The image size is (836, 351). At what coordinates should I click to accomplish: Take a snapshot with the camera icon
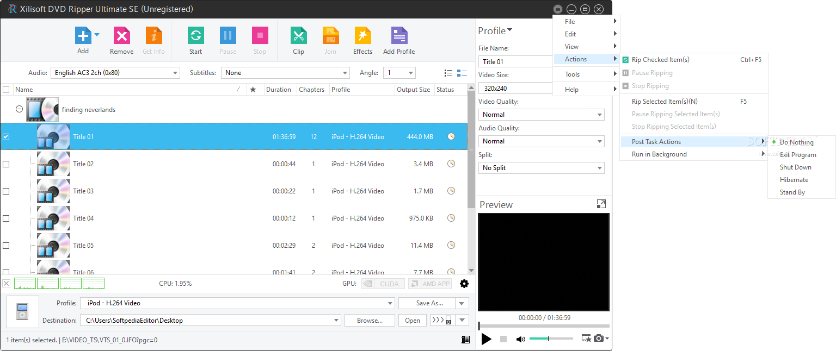point(599,339)
